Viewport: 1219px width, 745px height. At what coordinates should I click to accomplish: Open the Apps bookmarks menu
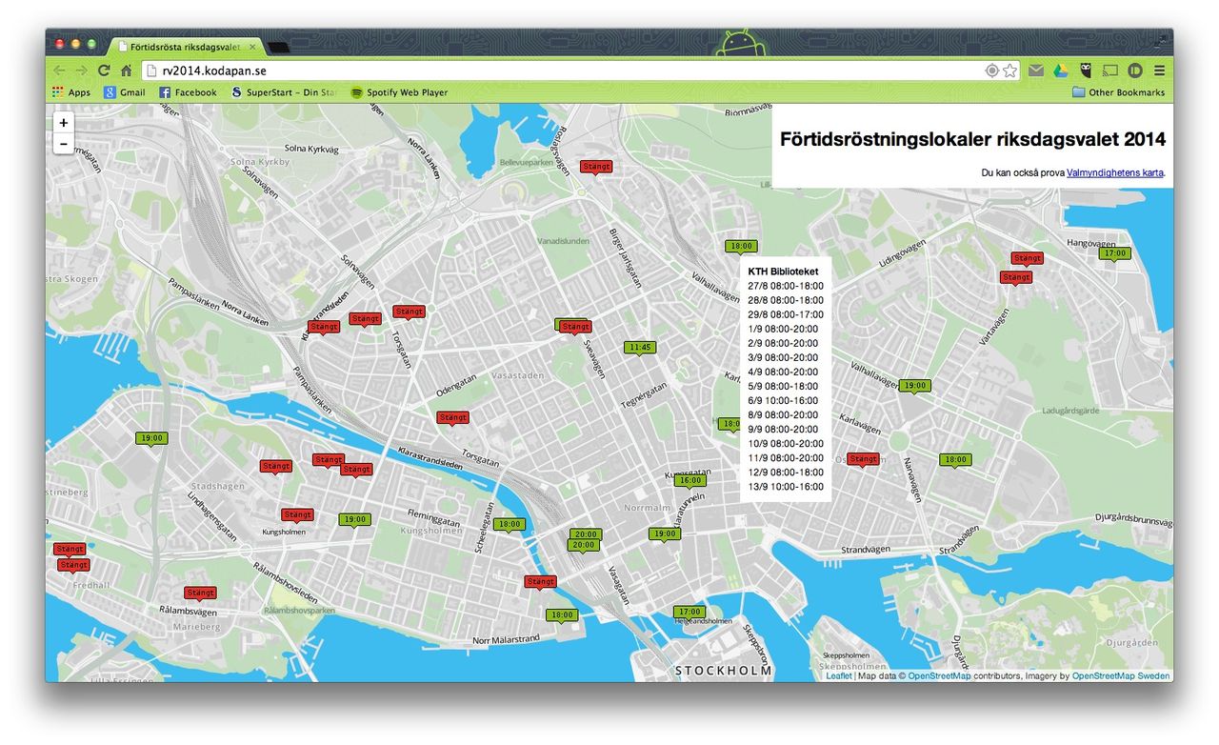pos(71,92)
